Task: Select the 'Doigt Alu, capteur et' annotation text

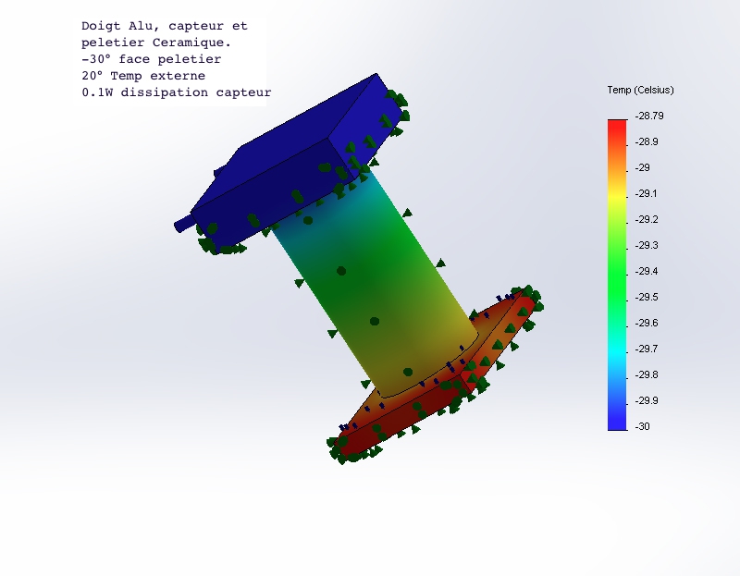Action: point(165,26)
